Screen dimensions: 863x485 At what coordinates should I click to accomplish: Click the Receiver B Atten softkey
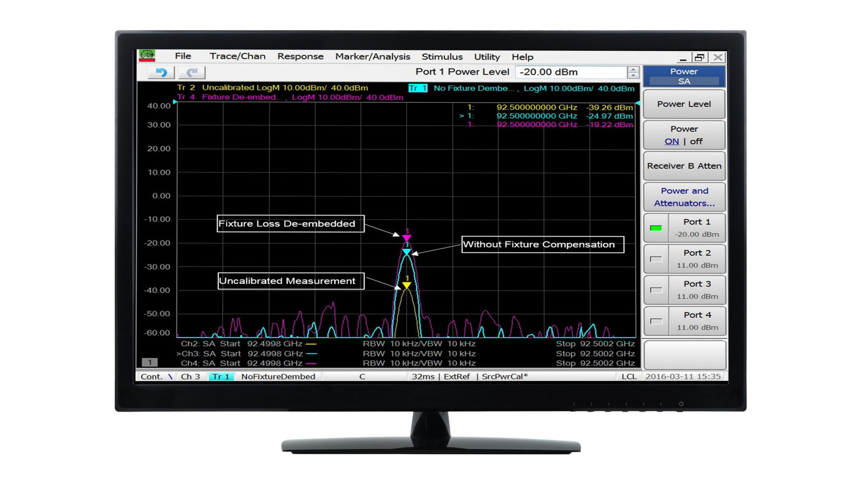pos(684,166)
